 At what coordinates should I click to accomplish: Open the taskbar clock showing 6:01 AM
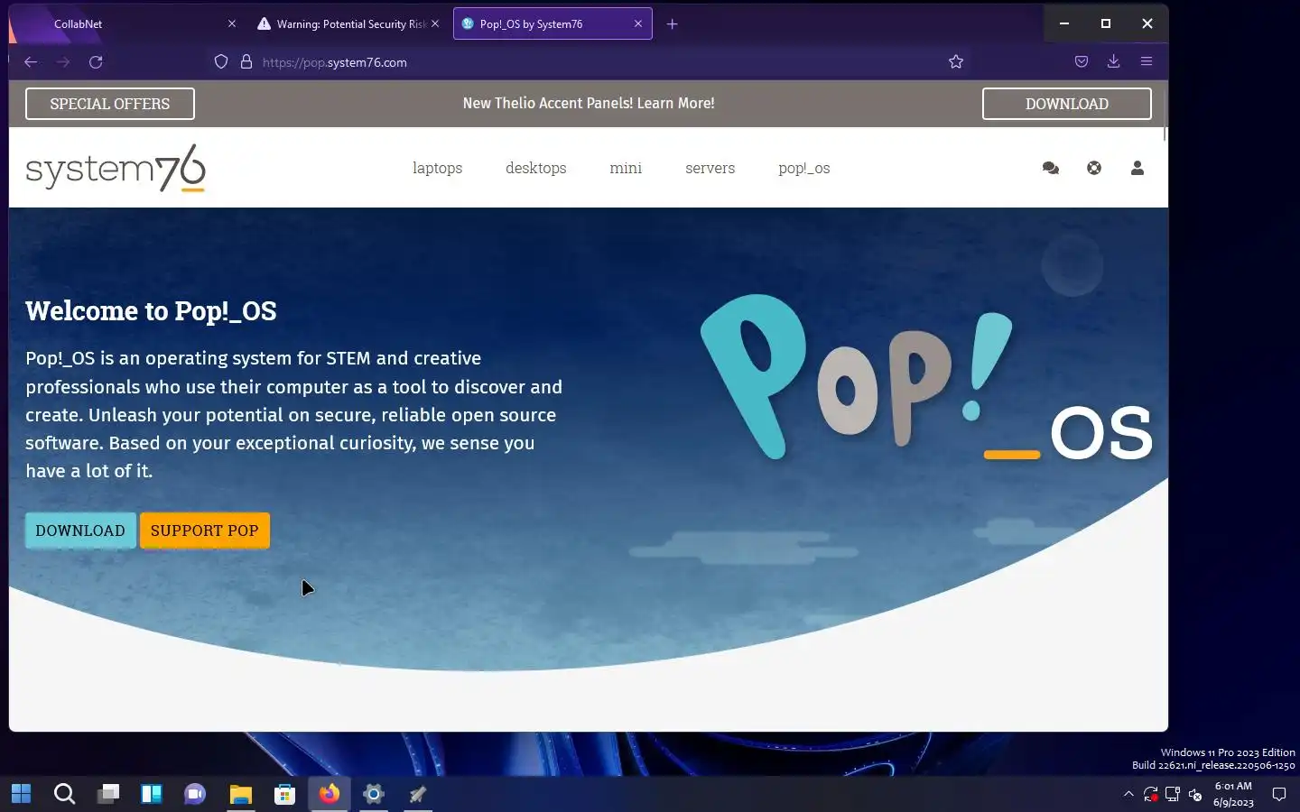tap(1233, 794)
